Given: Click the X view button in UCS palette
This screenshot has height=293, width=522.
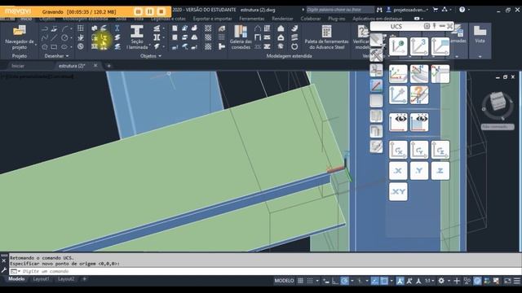Looking at the screenshot, I should coord(398,171).
